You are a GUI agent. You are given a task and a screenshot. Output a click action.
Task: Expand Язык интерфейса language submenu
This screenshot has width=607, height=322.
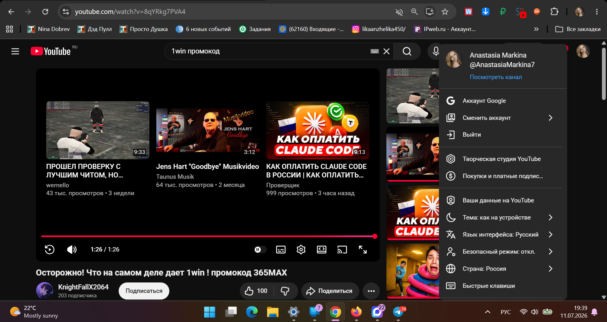click(503, 234)
